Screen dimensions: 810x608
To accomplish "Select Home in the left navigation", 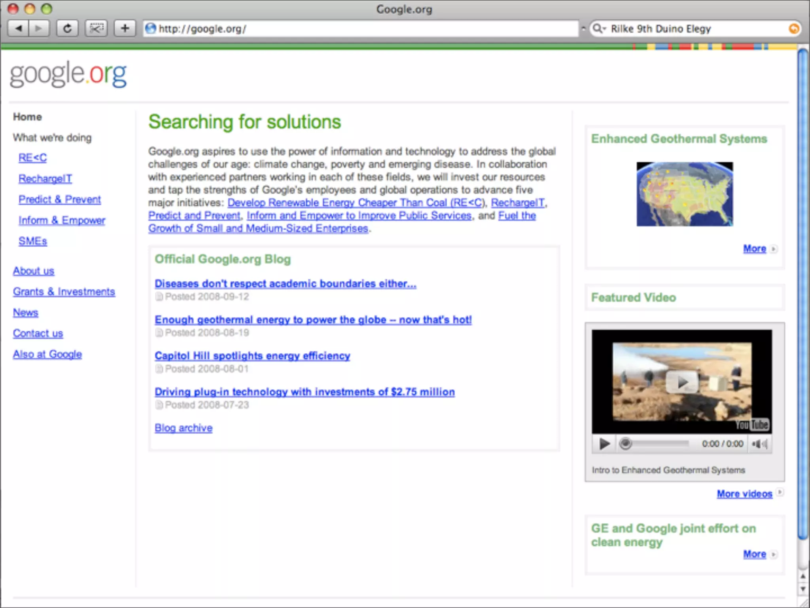I will [27, 117].
